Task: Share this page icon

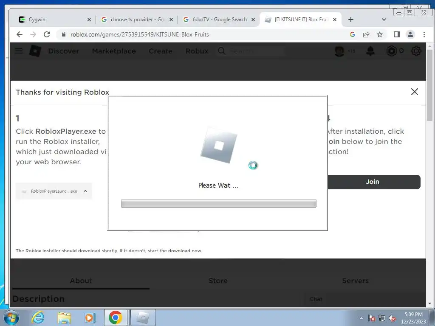Action: [x=366, y=34]
